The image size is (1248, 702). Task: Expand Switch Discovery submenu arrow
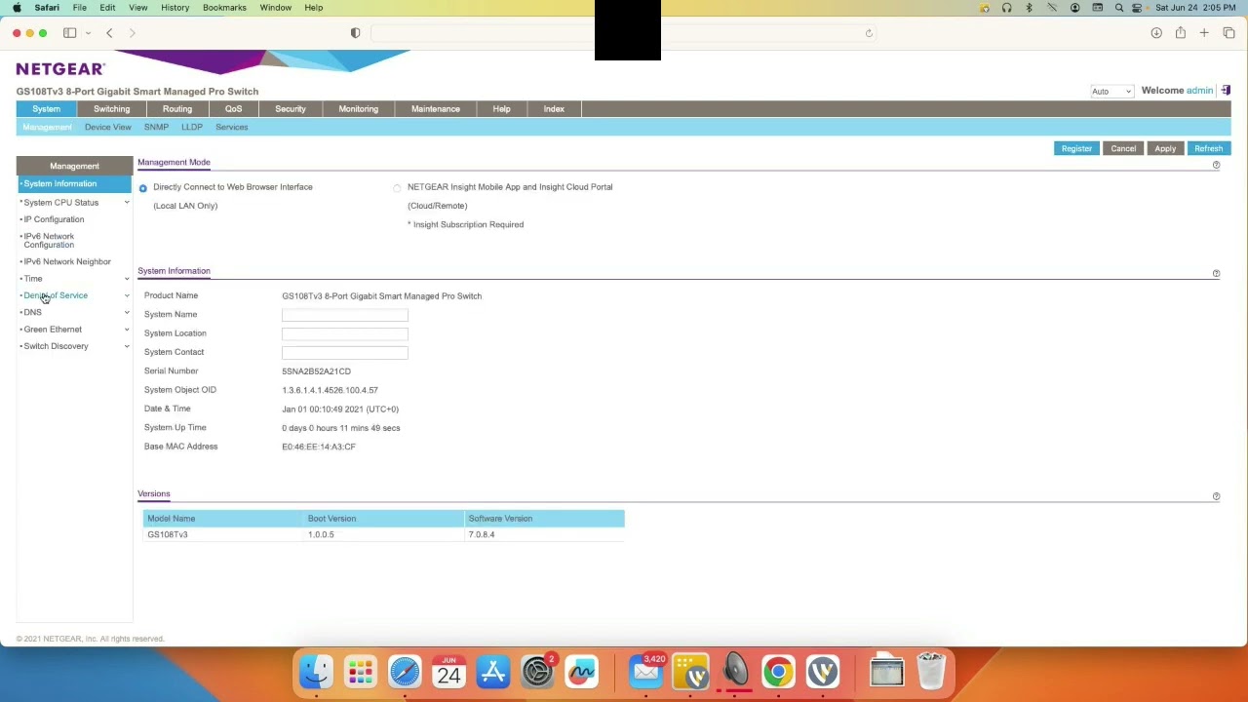127,346
